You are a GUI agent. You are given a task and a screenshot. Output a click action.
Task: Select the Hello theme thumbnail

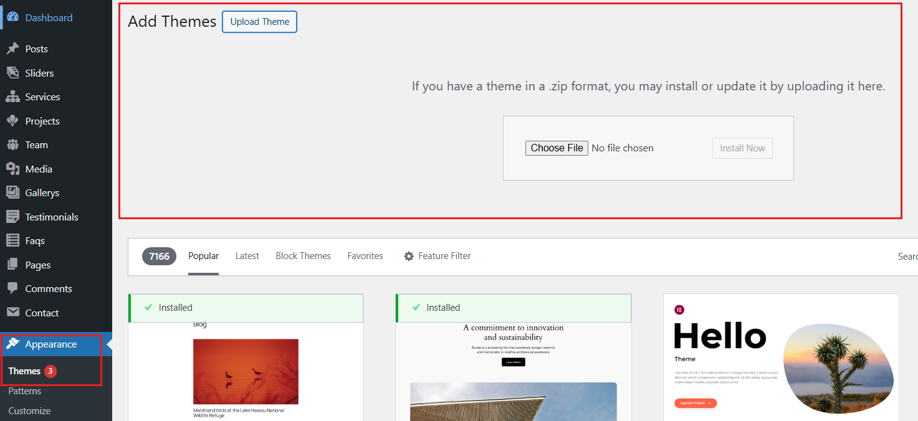(781, 358)
